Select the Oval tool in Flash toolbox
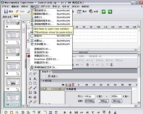The width and height of the screenshot is (143, 114). pyautogui.click(x=30, y=84)
